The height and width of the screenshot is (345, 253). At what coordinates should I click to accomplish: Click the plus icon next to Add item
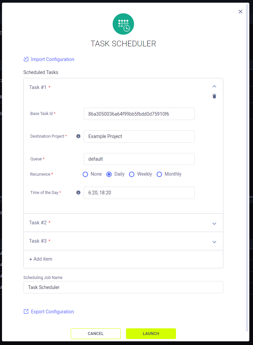pyautogui.click(x=31, y=259)
